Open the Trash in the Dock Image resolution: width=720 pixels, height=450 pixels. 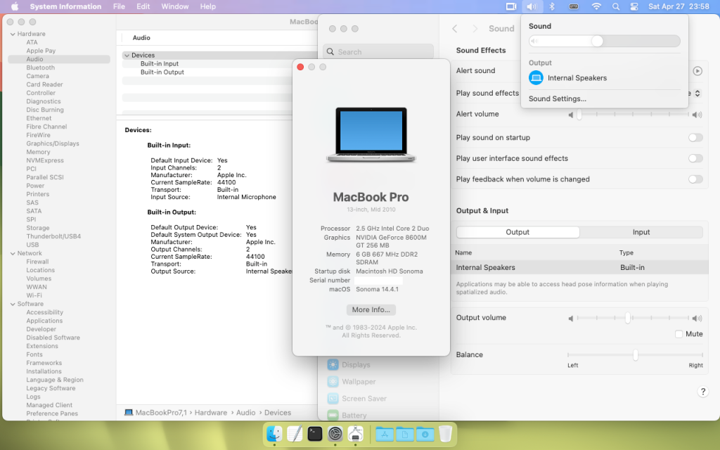(445, 434)
